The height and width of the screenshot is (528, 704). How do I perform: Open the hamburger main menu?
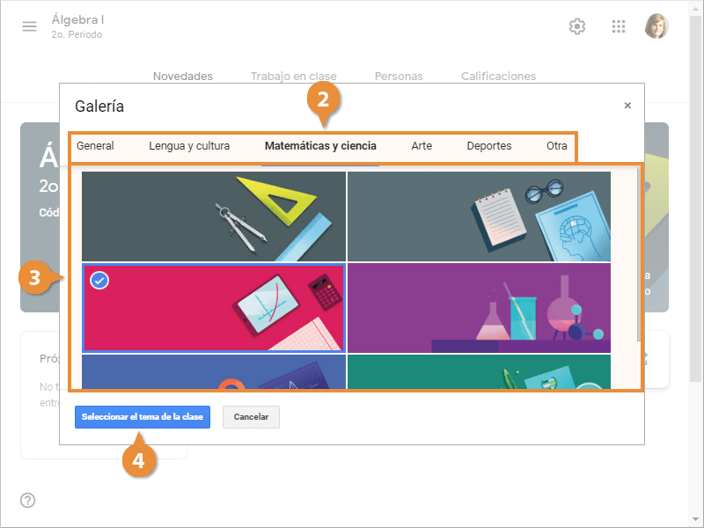[x=30, y=26]
